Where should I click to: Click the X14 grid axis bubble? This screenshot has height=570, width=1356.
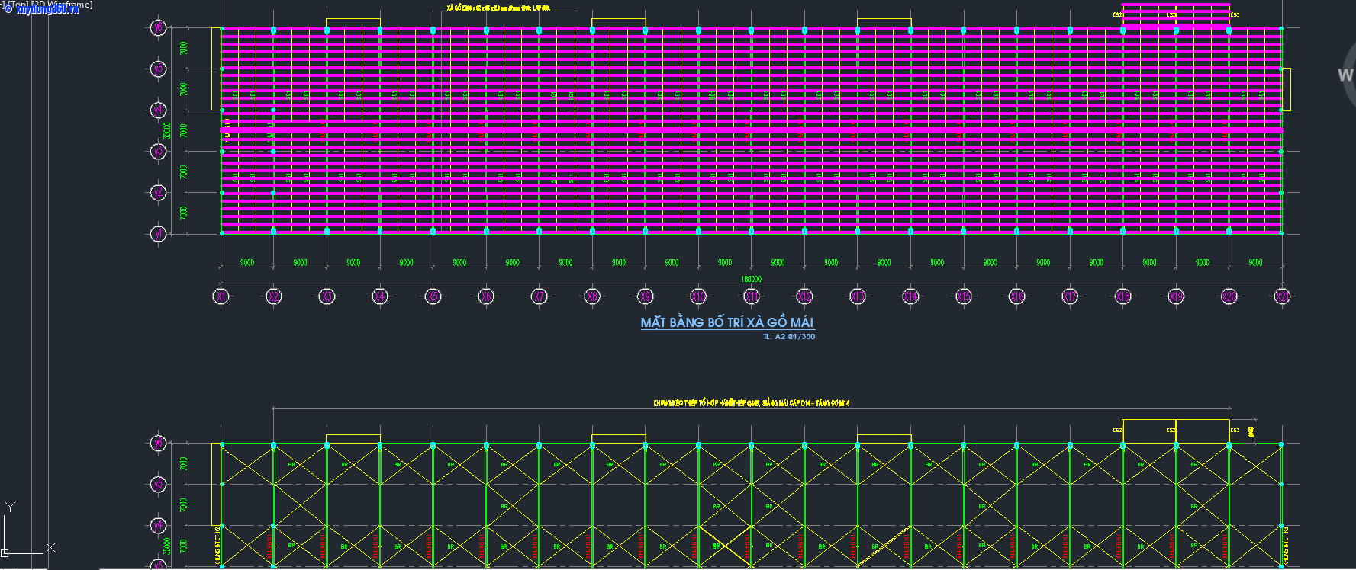point(910,296)
